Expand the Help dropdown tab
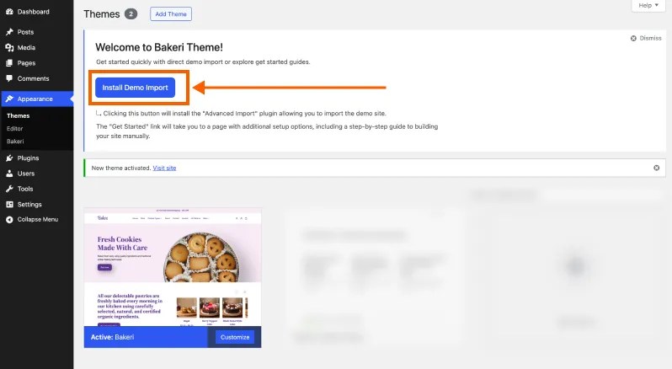The width and height of the screenshot is (672, 369). [x=648, y=6]
